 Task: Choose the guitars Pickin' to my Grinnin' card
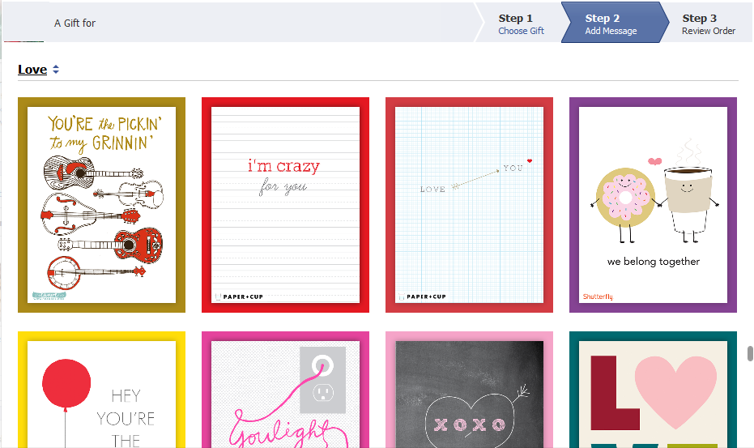point(101,205)
